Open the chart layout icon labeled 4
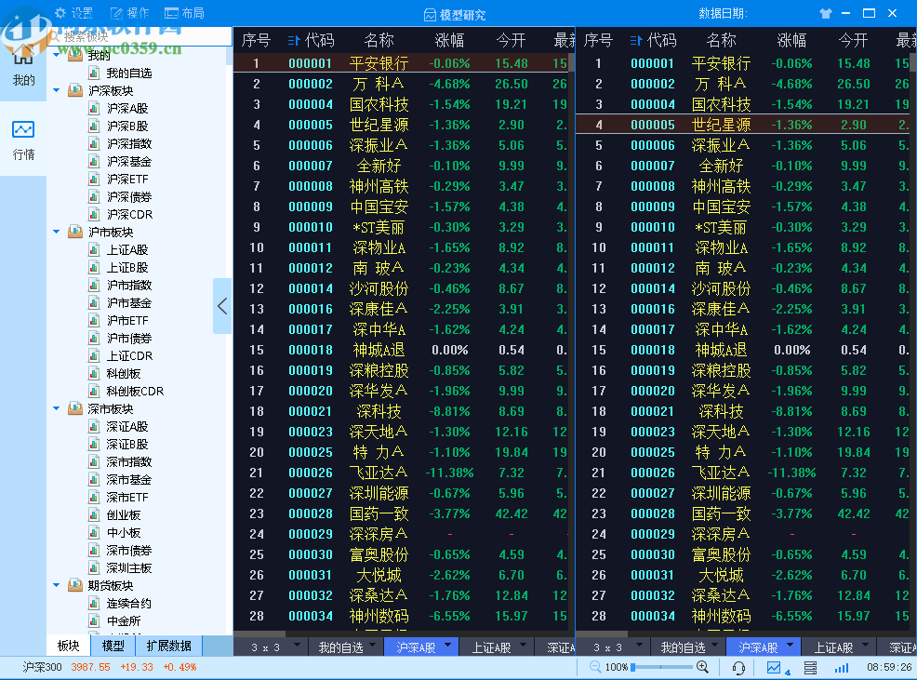 (x=777, y=666)
